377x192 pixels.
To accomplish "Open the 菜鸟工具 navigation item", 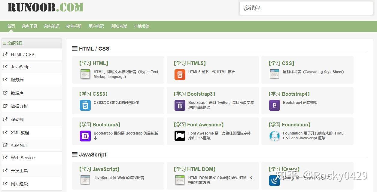I will [x=29, y=26].
